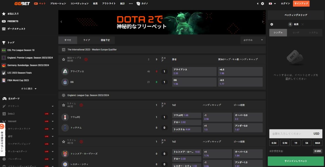Screen dimensions: 325x167
Task: Open language dropdown with Japan flag
Action: [272, 4]
